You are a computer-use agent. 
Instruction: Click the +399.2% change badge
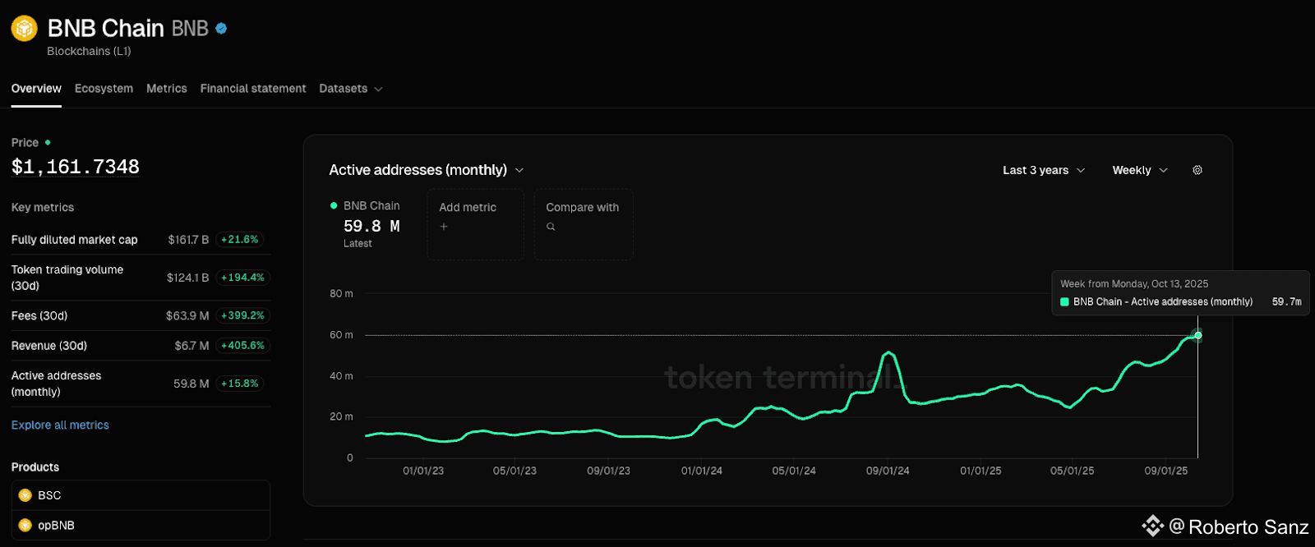pos(242,315)
